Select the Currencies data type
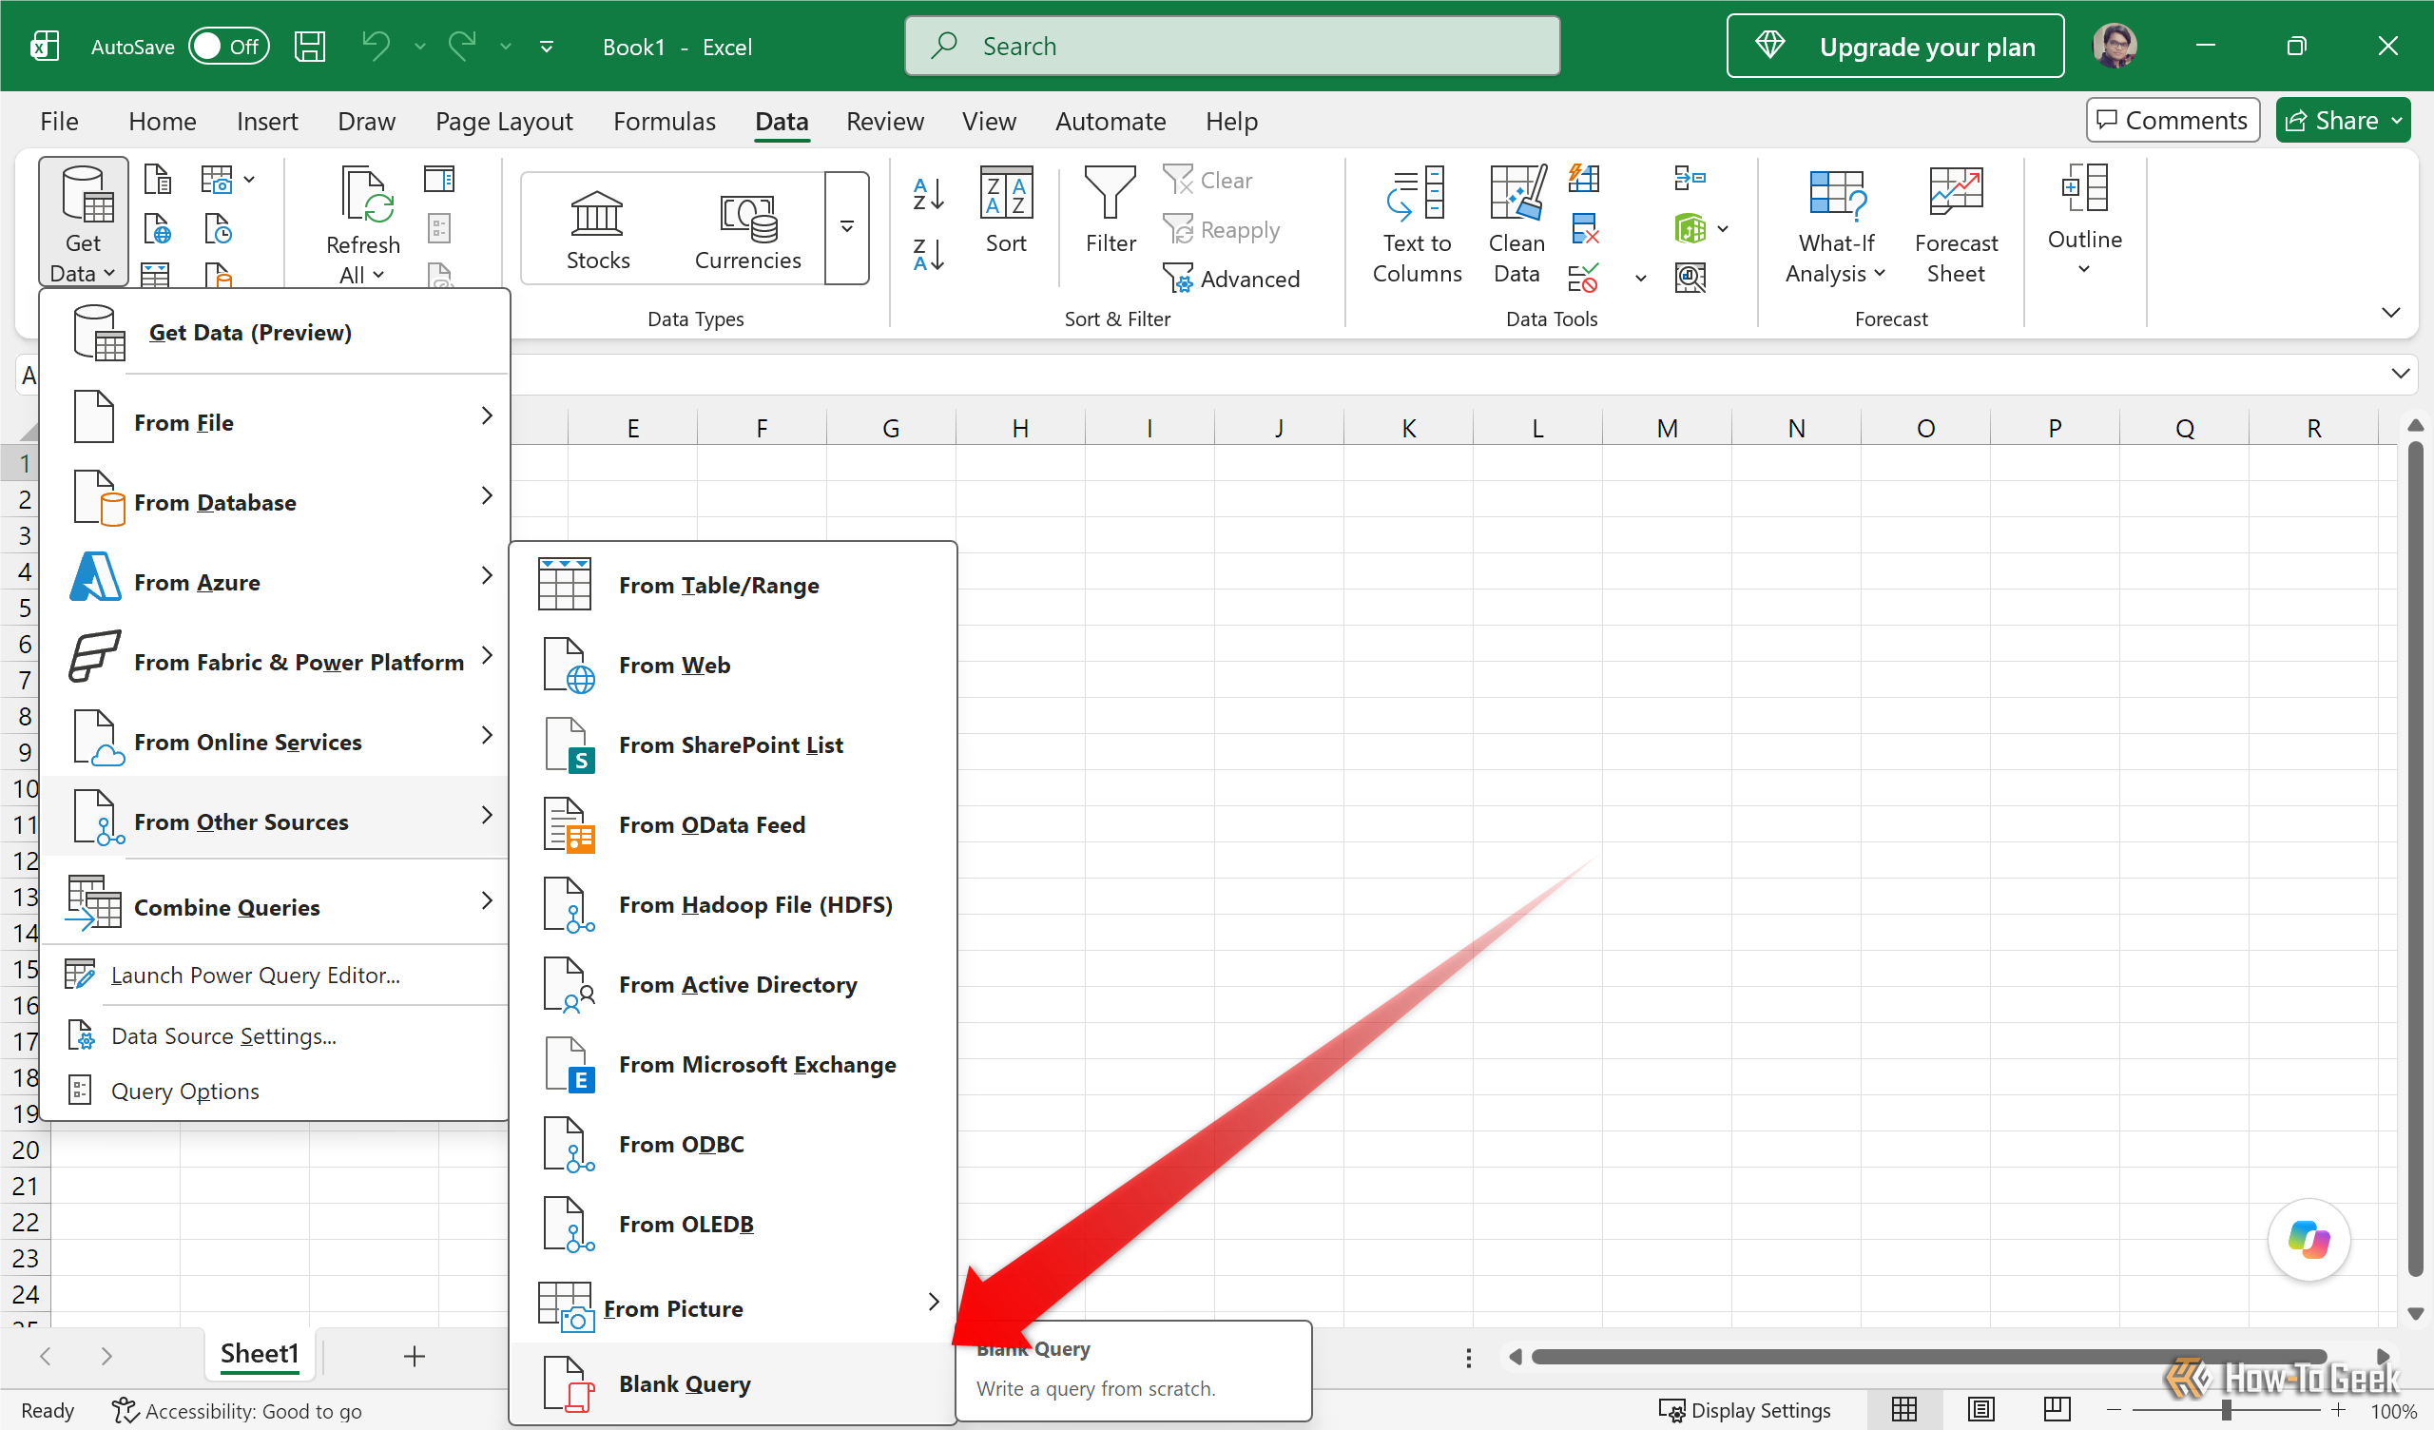The height and width of the screenshot is (1430, 2434). 747,230
